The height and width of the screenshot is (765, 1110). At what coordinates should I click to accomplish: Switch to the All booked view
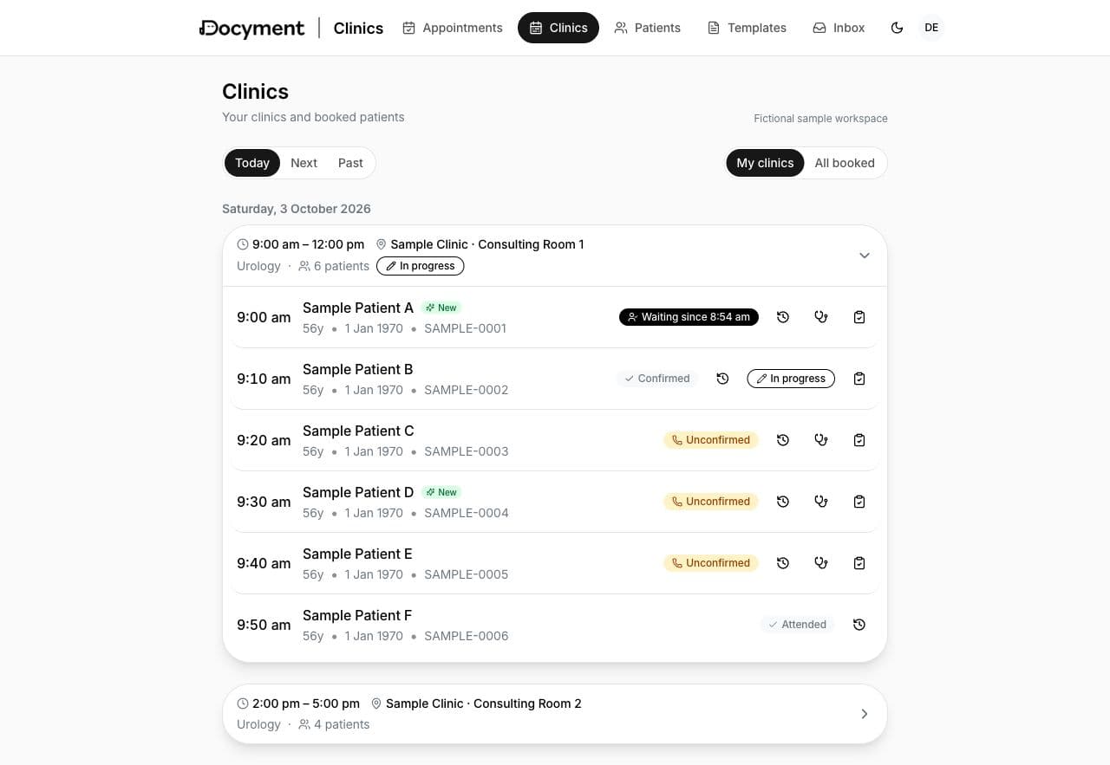[x=845, y=163]
